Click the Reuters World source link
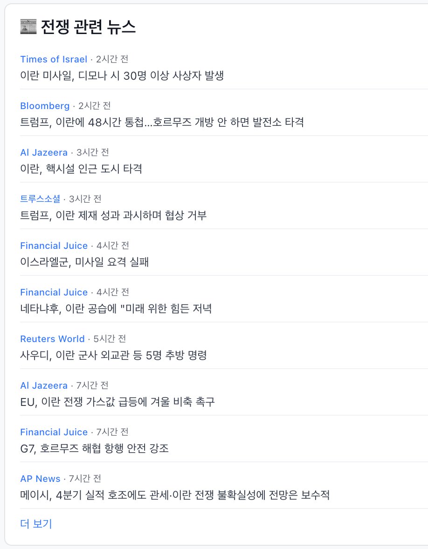The image size is (428, 549). tap(52, 339)
